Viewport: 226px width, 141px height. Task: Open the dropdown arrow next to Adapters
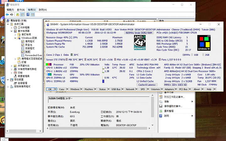coord(176,89)
